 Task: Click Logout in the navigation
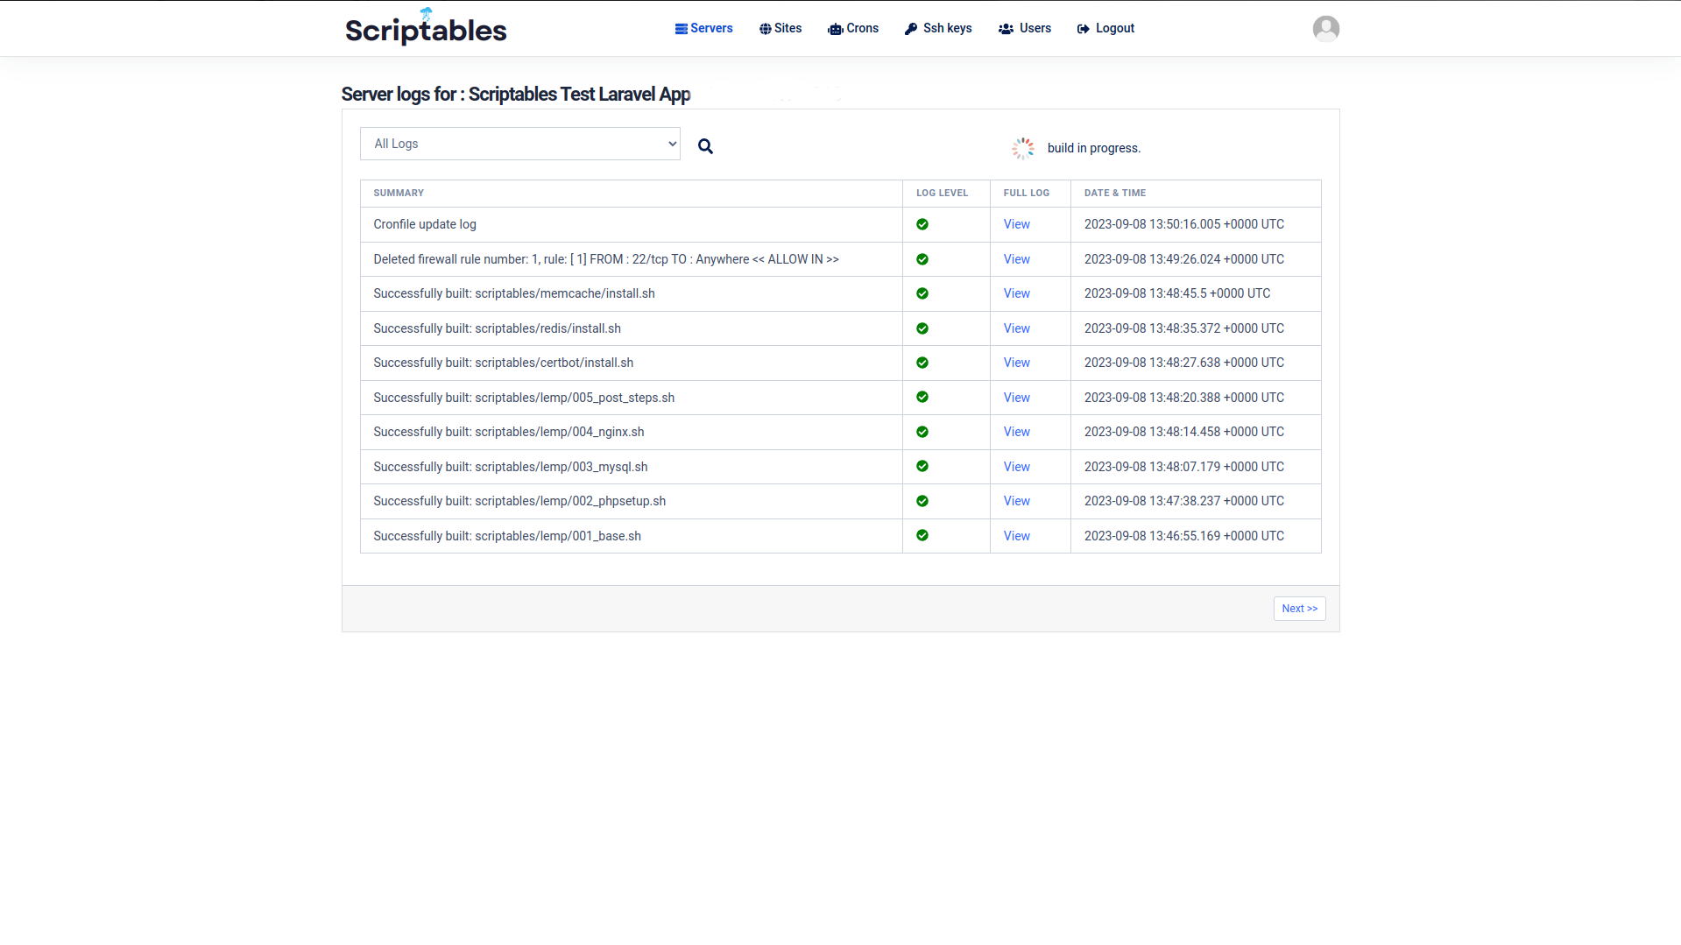(x=1105, y=28)
